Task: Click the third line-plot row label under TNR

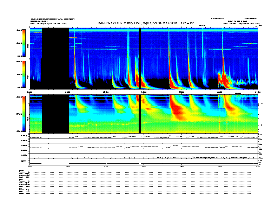Action: 24,145
